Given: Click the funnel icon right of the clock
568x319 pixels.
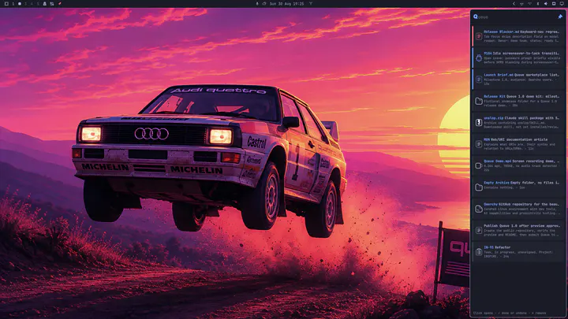Looking at the screenshot, I should 311,4.
